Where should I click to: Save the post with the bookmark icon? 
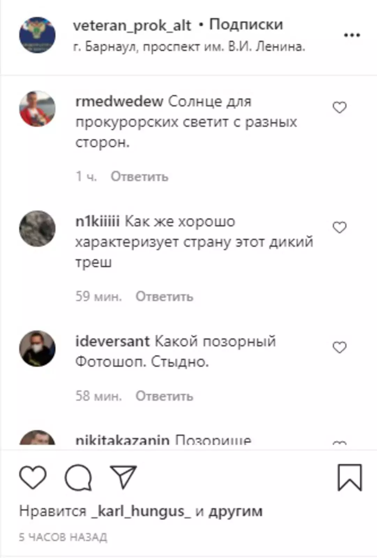pos(350,477)
